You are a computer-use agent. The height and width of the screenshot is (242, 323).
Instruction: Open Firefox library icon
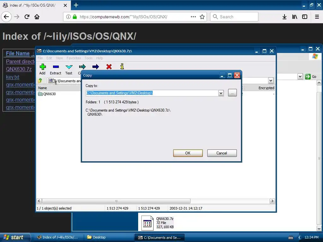point(295,17)
